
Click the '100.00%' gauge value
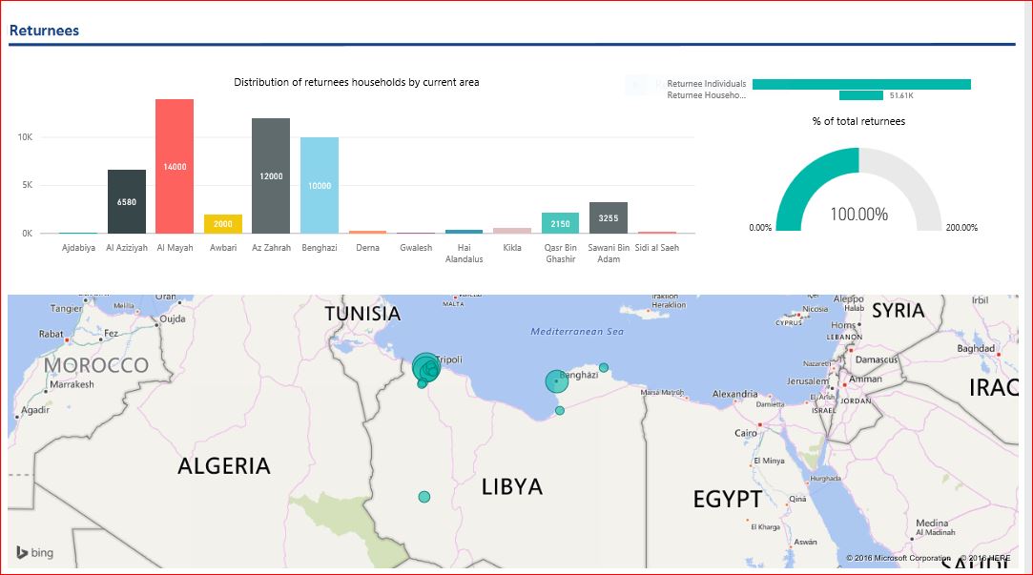coord(859,214)
